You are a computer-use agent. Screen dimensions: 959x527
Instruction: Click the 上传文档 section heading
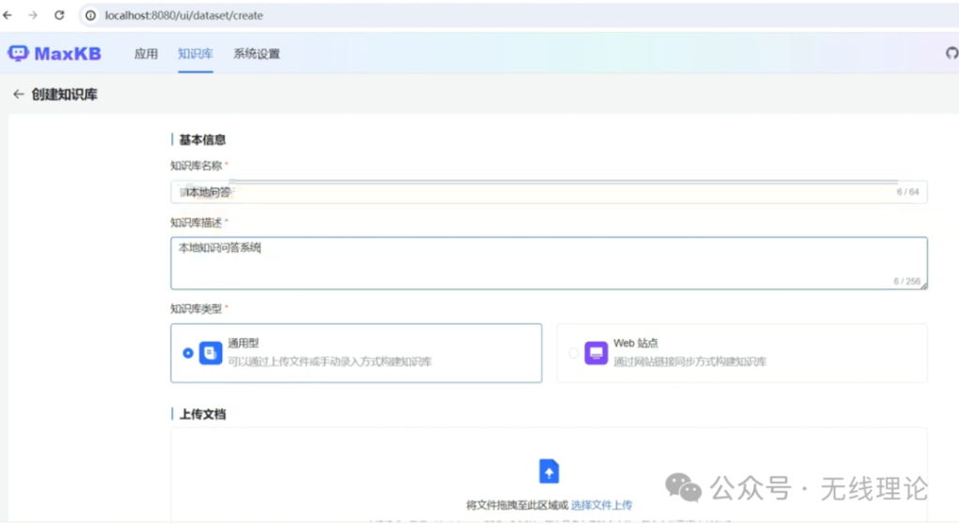[x=202, y=414]
